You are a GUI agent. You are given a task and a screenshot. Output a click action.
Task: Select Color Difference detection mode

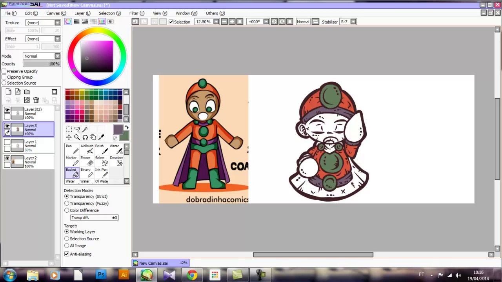[x=67, y=210]
